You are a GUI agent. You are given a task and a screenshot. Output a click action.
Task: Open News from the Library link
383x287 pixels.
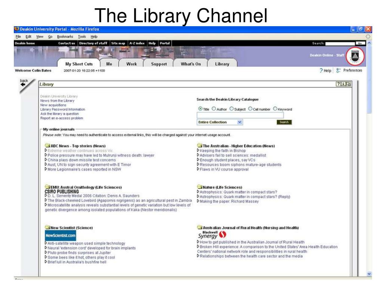click(x=57, y=101)
